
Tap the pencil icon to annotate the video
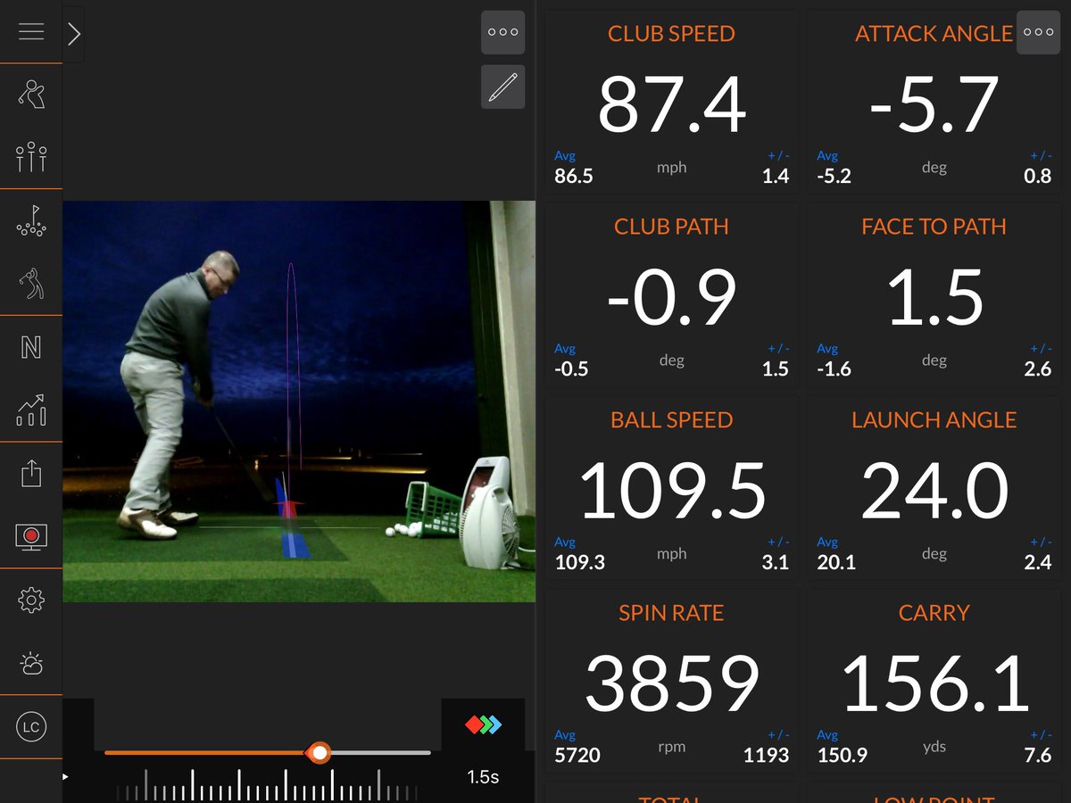click(x=502, y=87)
